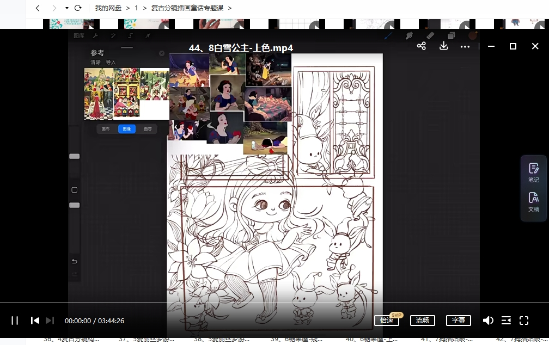Open the more options ellipsis menu

(x=465, y=47)
